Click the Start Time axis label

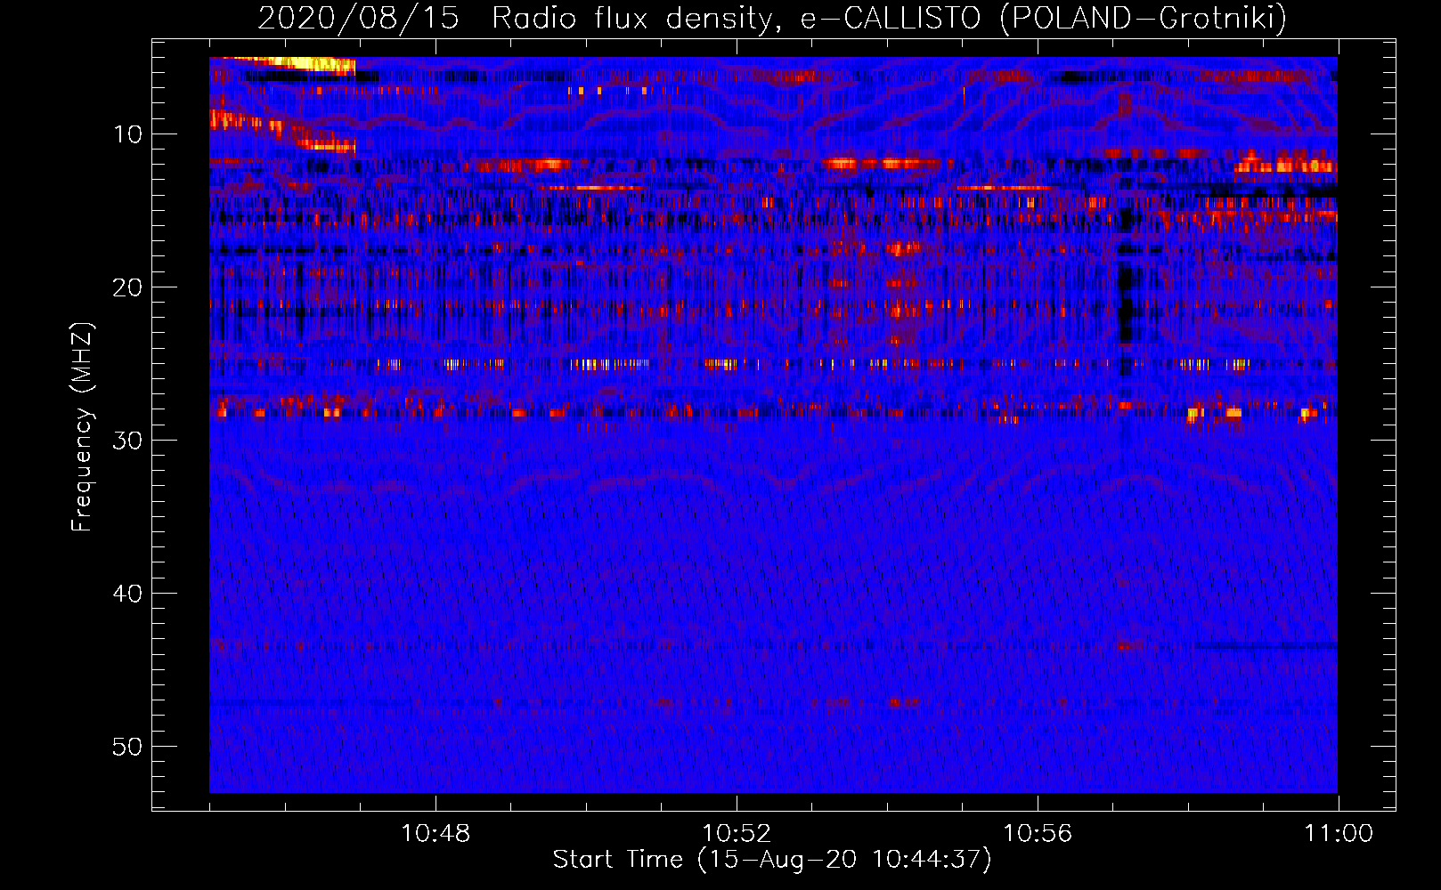[772, 860]
